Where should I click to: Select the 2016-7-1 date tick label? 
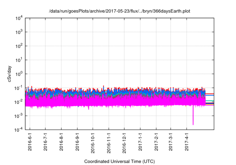(45, 142)
